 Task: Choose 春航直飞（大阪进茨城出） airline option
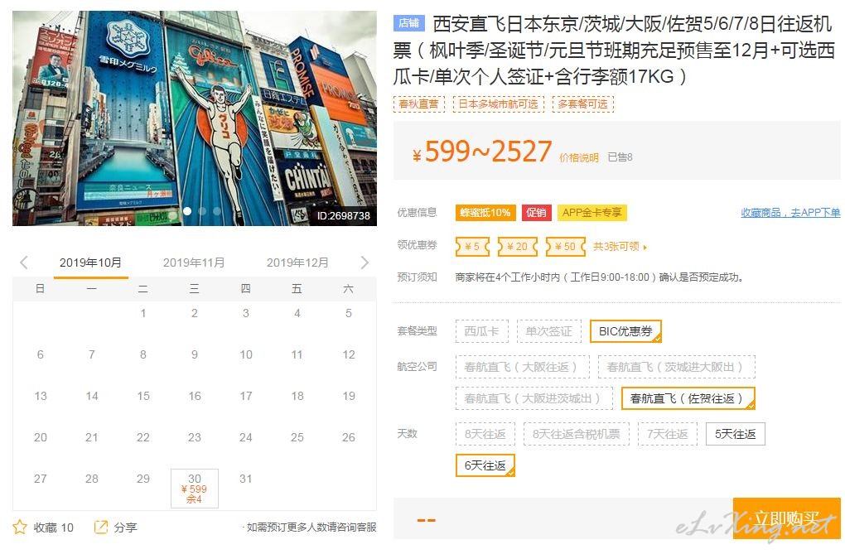(x=534, y=398)
